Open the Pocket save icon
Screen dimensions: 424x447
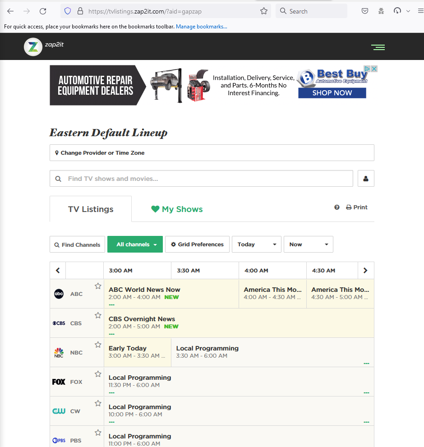(x=365, y=11)
